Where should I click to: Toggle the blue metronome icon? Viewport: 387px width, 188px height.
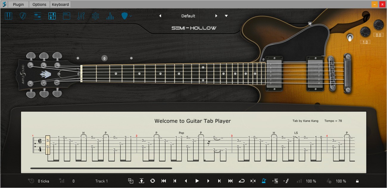[x=264, y=181]
